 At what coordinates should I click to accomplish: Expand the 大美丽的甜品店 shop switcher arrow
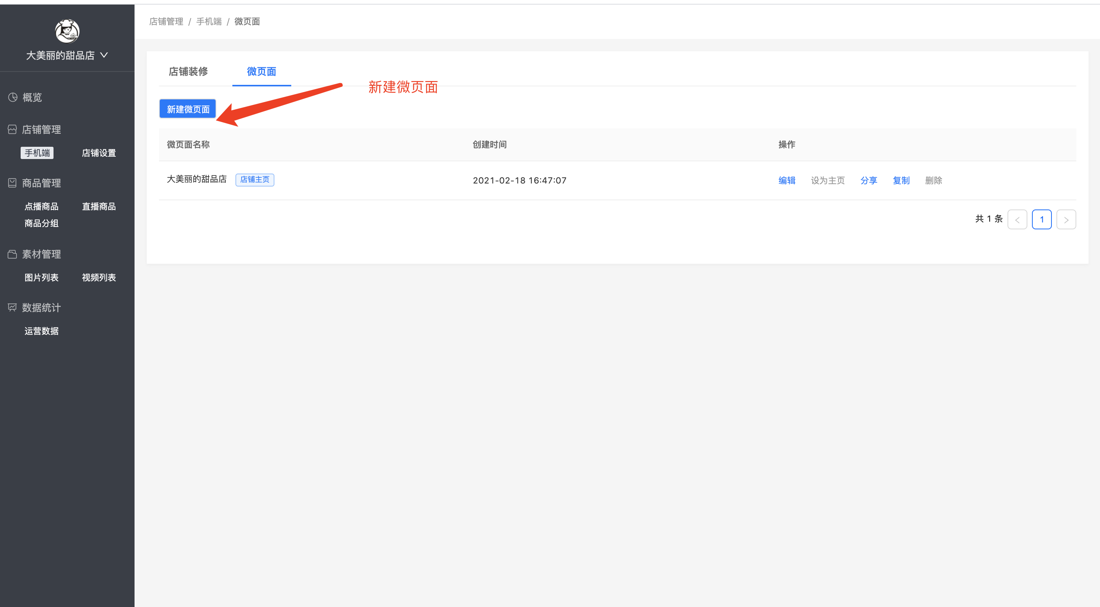[x=104, y=55]
